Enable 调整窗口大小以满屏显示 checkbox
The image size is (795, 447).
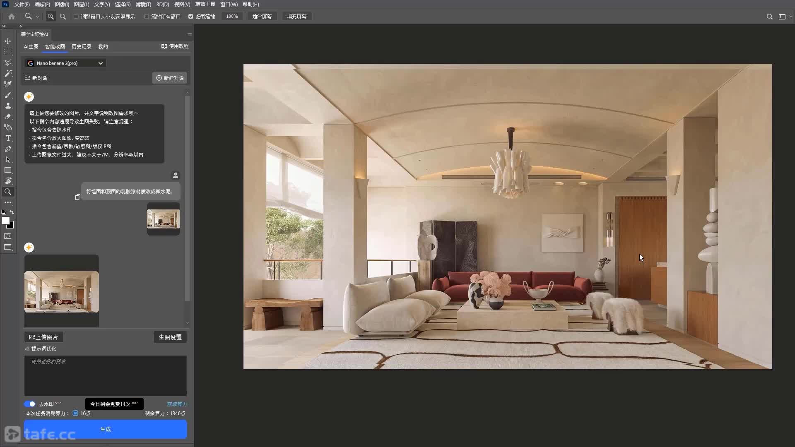(76, 17)
